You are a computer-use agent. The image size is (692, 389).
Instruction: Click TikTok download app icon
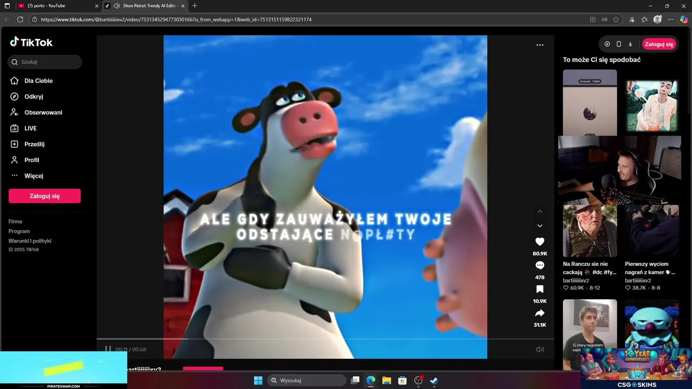click(x=630, y=44)
